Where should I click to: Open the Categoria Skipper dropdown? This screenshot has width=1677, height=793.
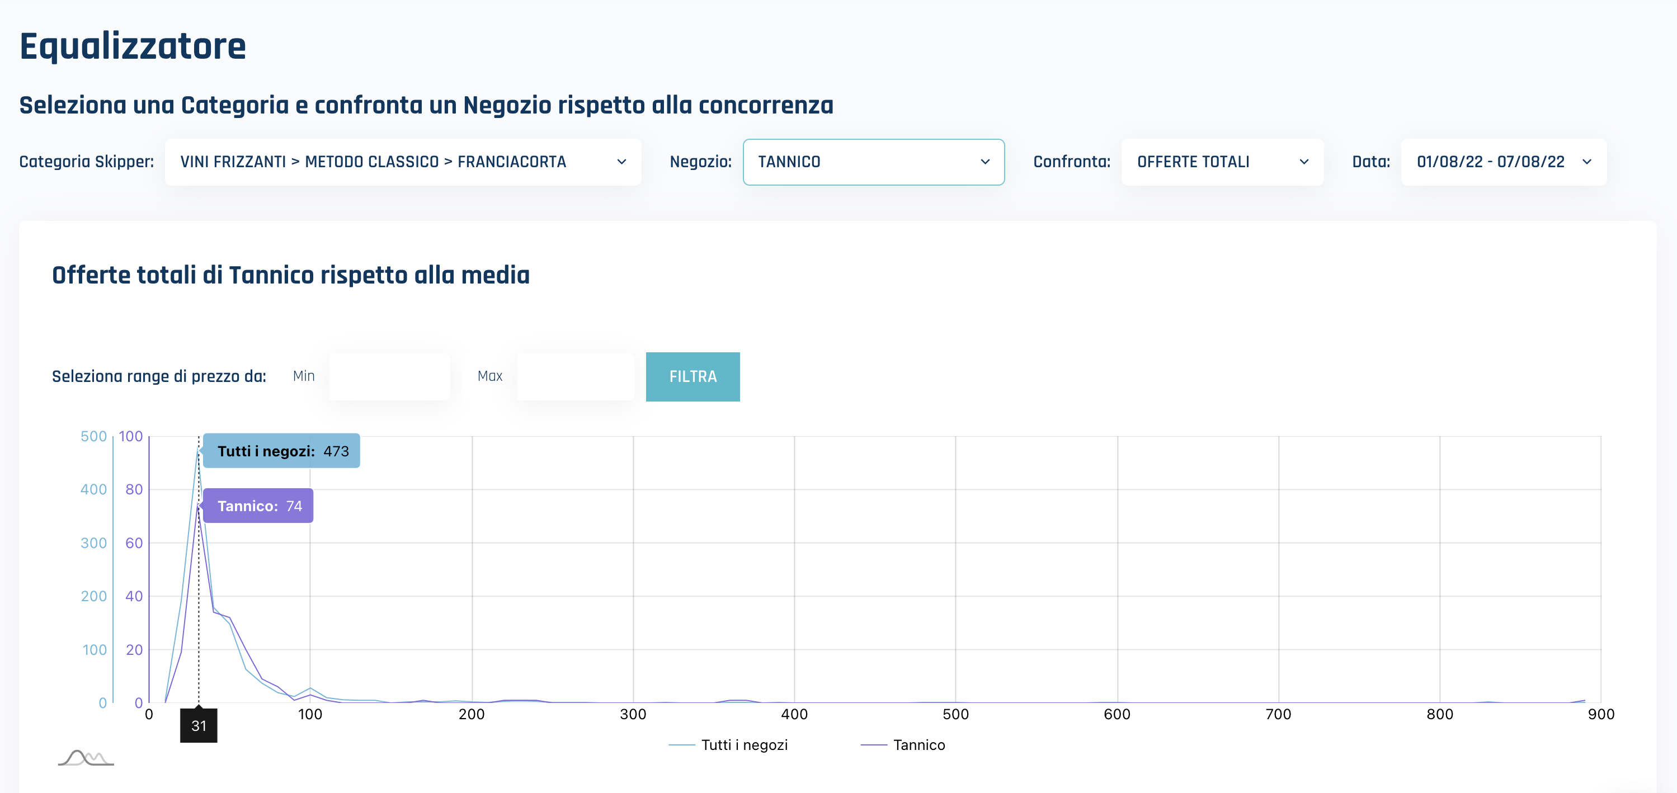click(403, 162)
